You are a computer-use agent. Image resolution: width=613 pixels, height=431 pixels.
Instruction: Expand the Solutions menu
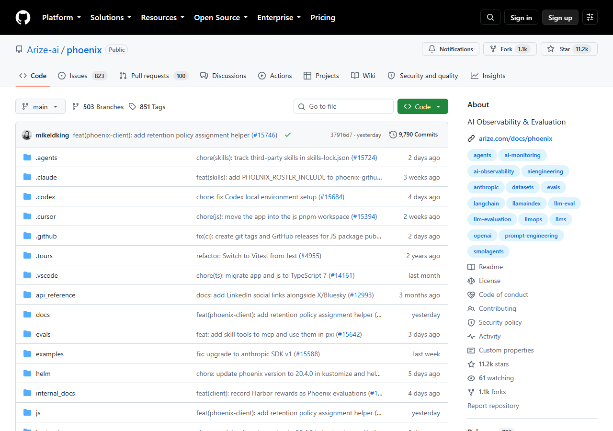pos(111,17)
